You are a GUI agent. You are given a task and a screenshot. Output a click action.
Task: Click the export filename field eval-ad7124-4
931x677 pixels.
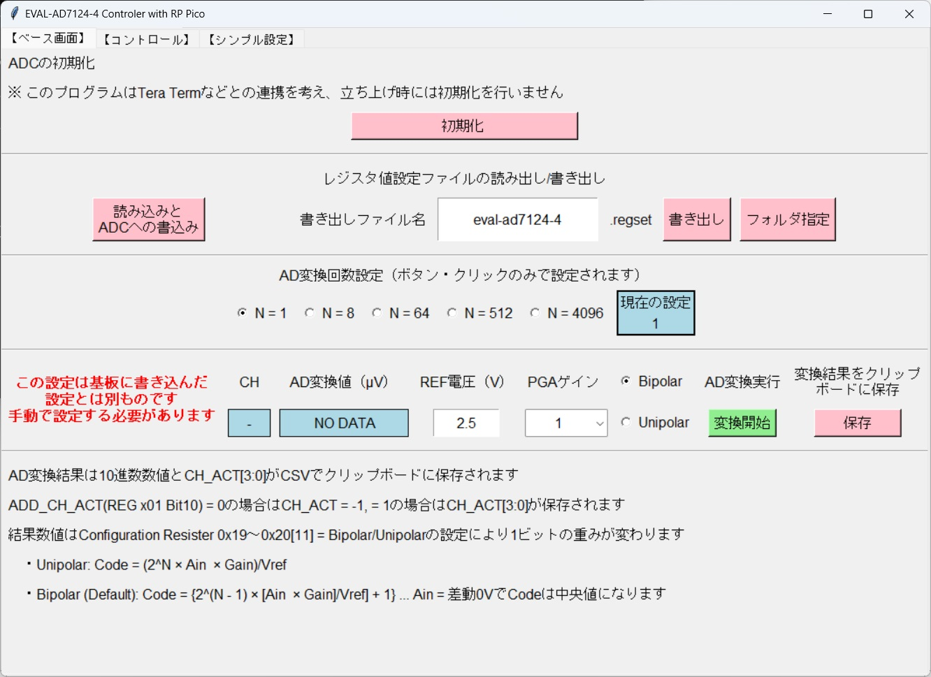pyautogui.click(x=517, y=219)
